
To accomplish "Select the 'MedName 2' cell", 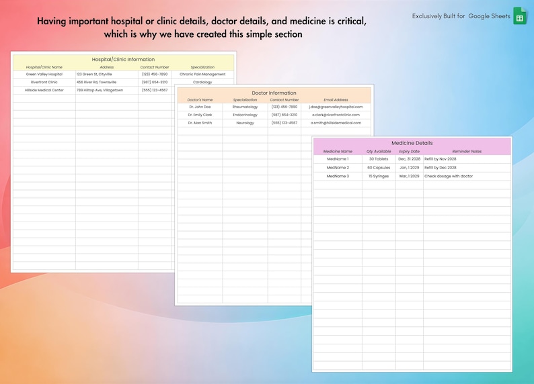I will tap(338, 168).
